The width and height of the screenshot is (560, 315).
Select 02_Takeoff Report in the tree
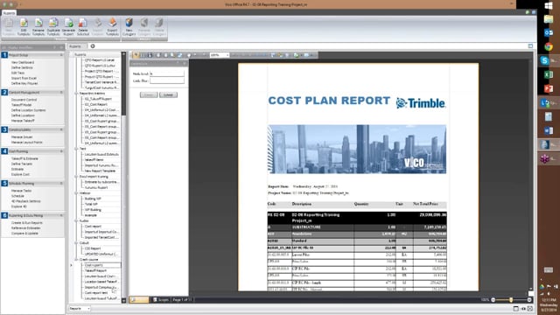coord(98,99)
